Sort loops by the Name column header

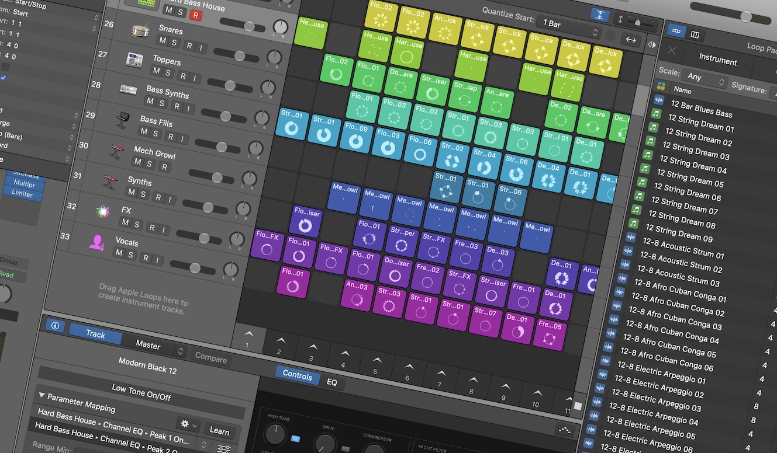[682, 90]
